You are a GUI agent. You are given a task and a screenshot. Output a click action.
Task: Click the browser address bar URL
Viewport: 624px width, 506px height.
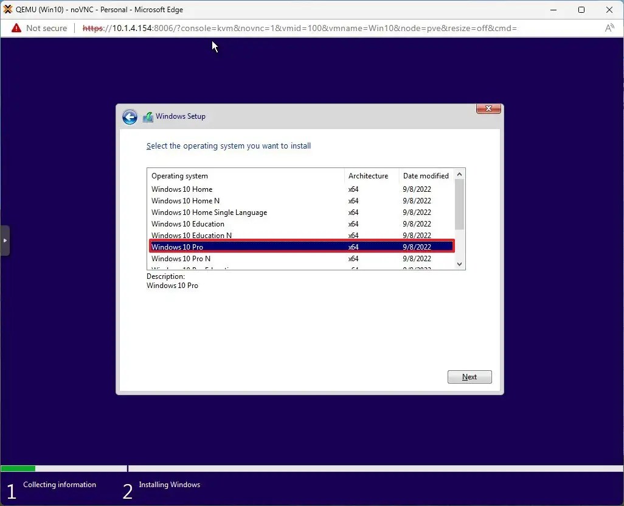click(x=274, y=28)
